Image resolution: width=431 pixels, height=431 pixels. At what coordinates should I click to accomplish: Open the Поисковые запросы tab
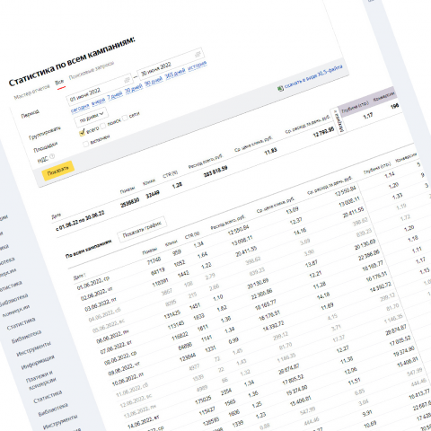point(92,70)
